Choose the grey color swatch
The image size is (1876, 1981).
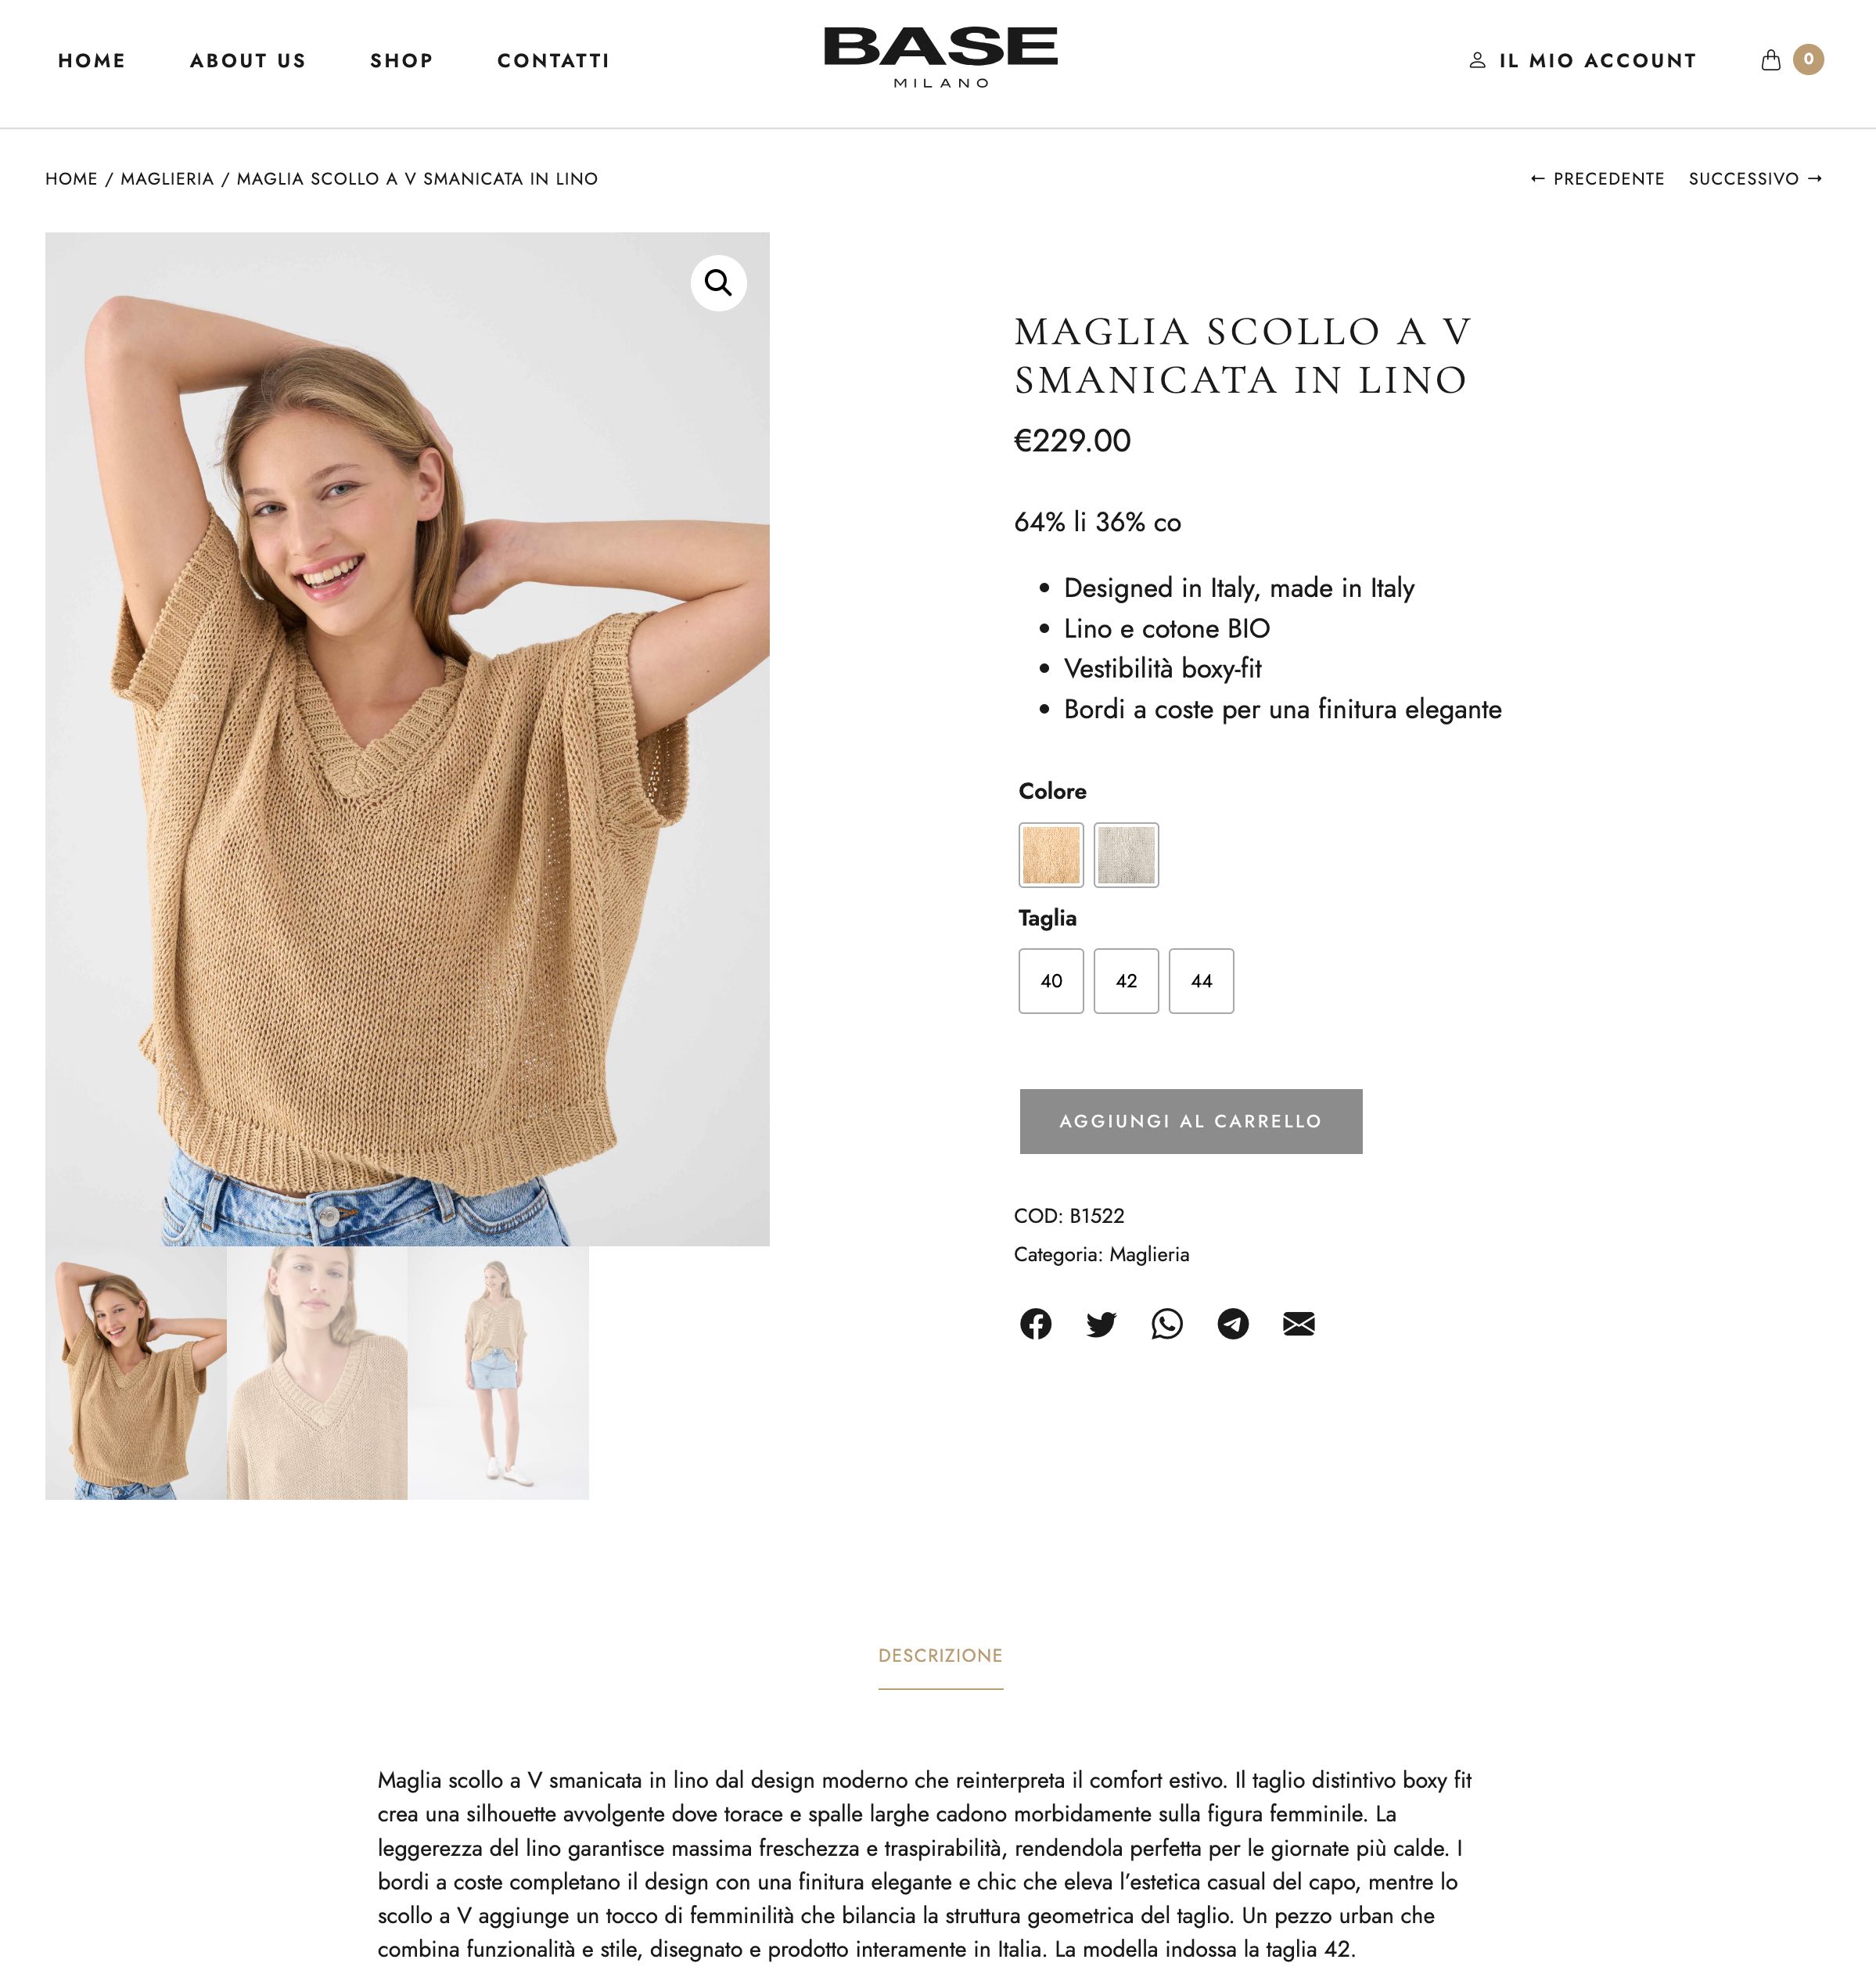[1126, 855]
